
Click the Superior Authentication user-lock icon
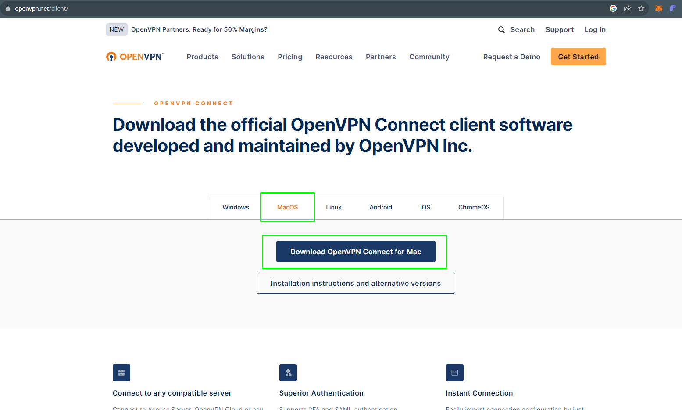(x=288, y=373)
